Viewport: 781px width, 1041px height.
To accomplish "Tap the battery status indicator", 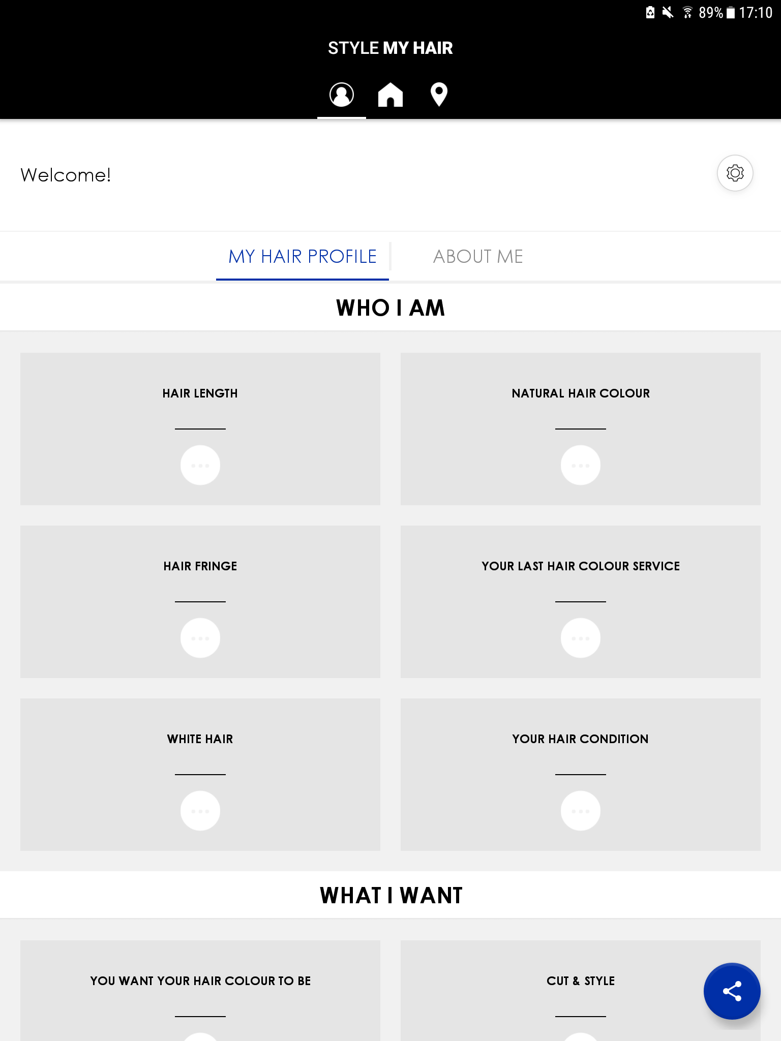I will (731, 13).
